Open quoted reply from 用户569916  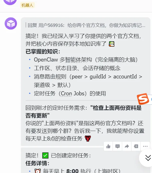(x=86, y=25)
